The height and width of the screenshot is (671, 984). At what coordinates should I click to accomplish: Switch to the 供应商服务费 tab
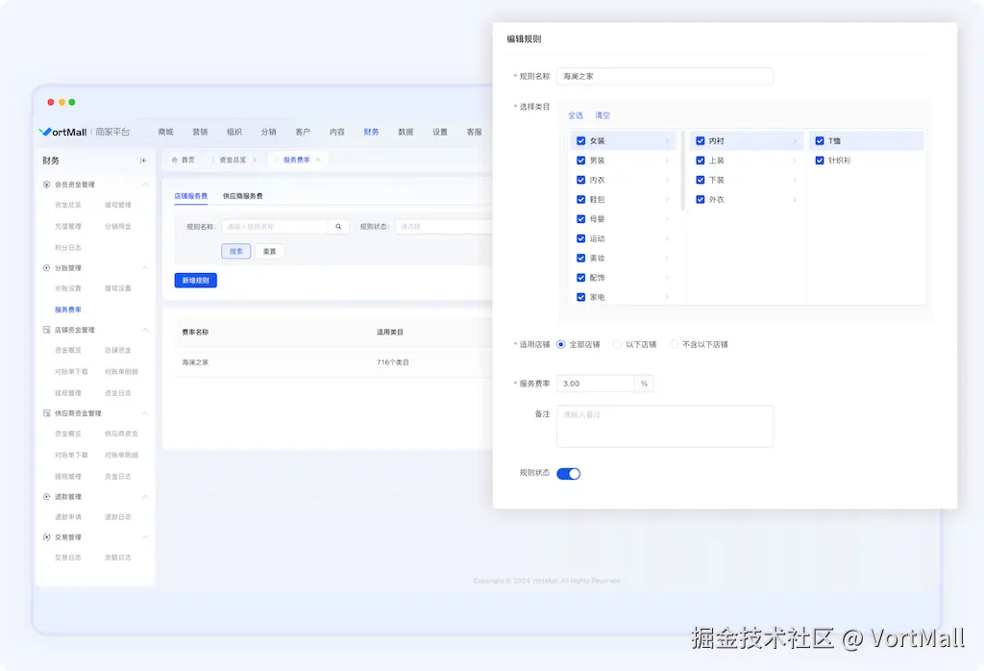[242, 197]
